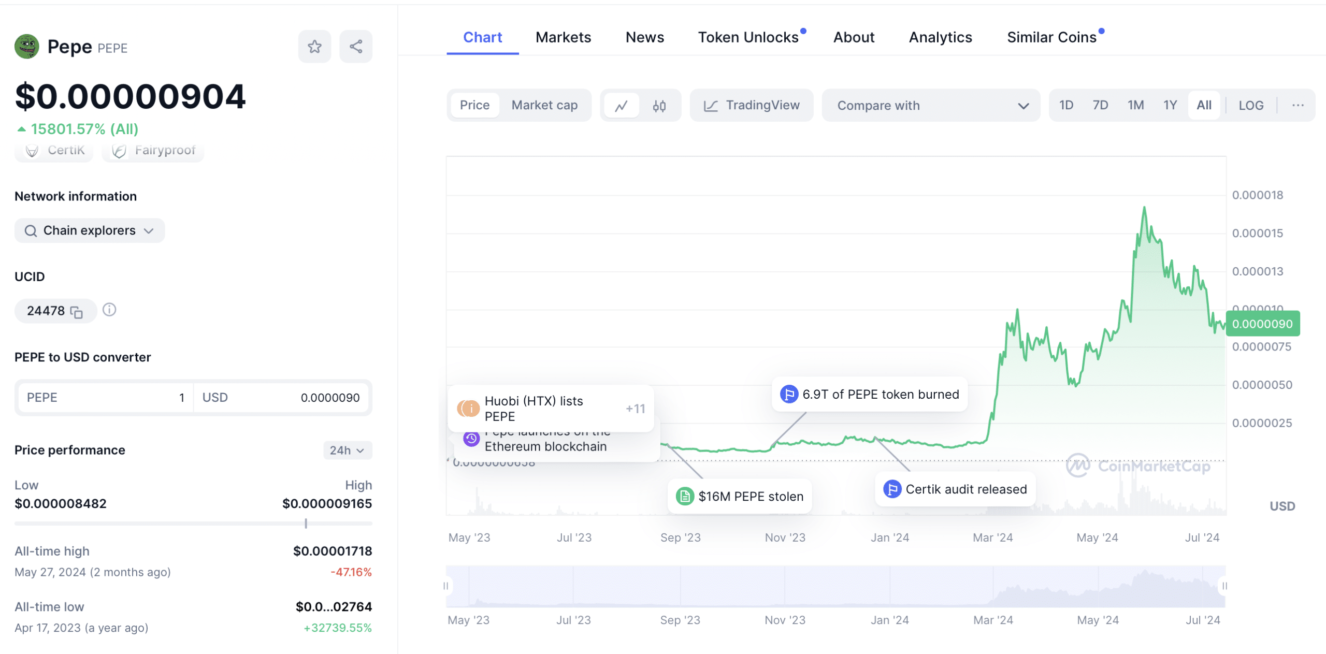Open the TradingView chart button
1326x654 pixels.
[x=752, y=106]
